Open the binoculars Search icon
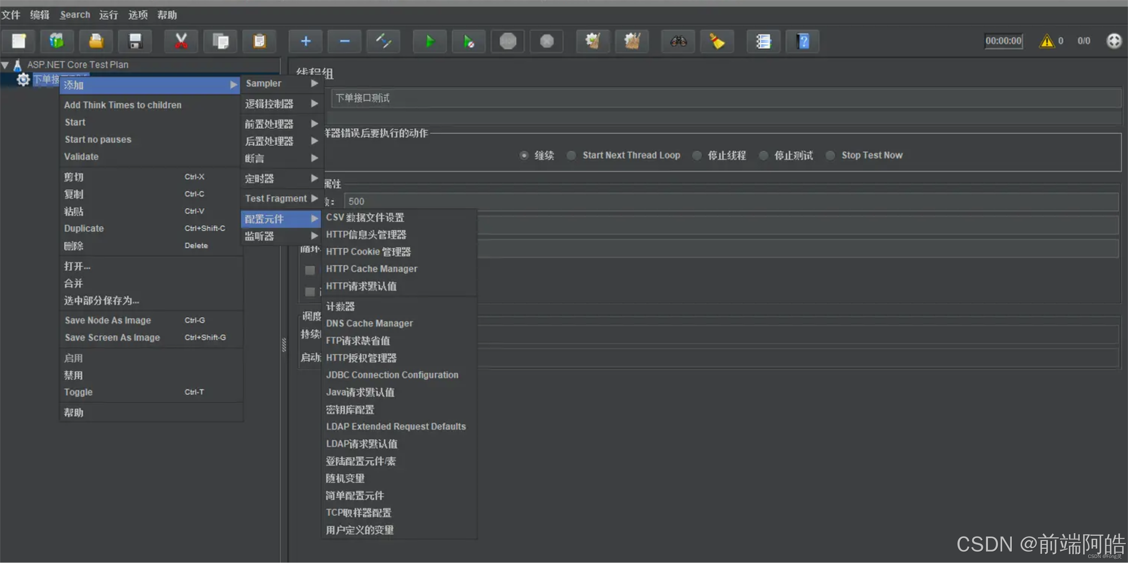The width and height of the screenshot is (1128, 563). coord(678,41)
